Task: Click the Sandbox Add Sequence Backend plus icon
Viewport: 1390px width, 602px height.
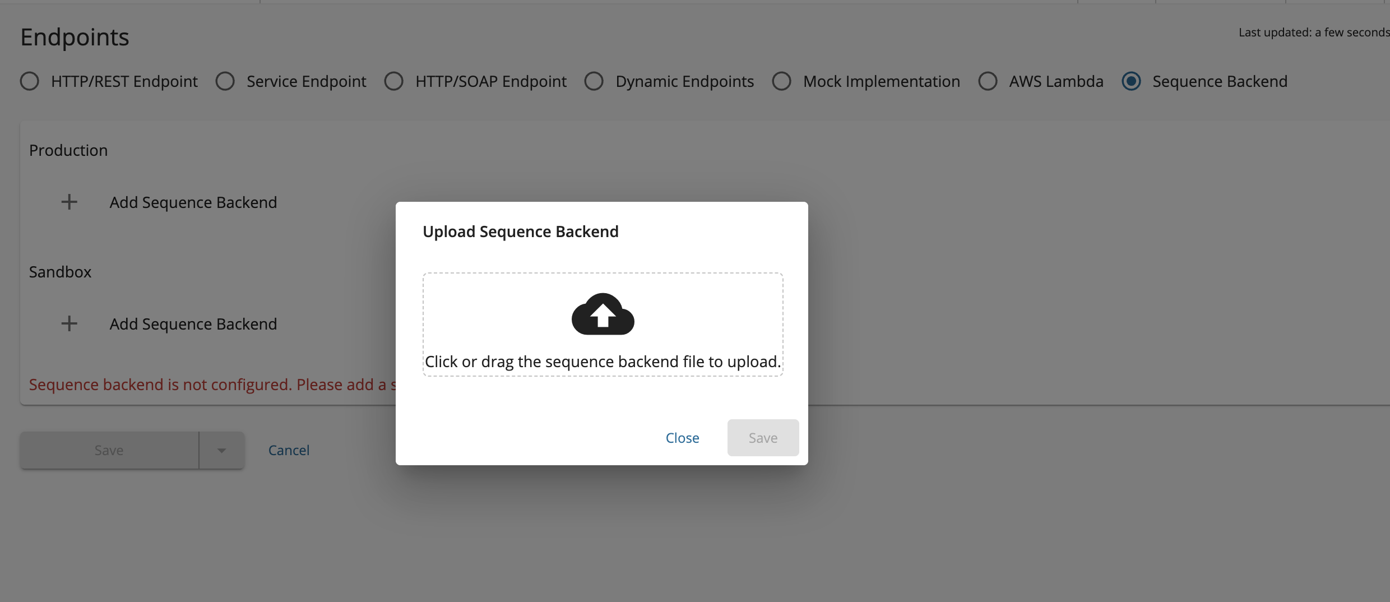Action: click(x=69, y=323)
